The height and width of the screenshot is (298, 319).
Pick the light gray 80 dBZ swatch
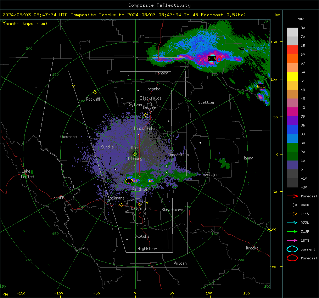(x=292, y=32)
